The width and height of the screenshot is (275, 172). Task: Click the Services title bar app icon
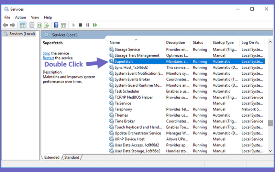tap(6, 9)
